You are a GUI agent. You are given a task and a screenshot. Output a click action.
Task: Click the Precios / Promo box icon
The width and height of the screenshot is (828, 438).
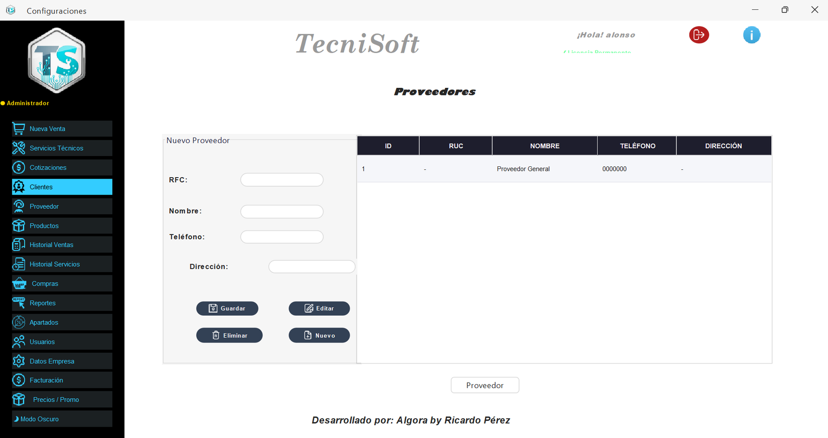coord(19,399)
